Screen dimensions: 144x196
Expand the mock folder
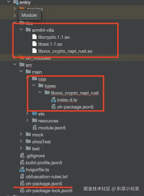pyautogui.click(x=21, y=134)
